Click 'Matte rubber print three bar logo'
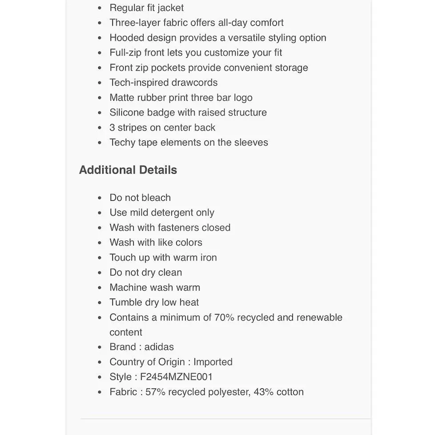This screenshot has width=435, height=435. (181, 97)
